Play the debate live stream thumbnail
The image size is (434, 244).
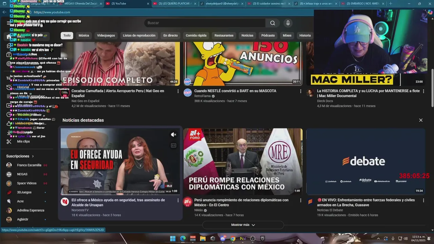[366, 161]
